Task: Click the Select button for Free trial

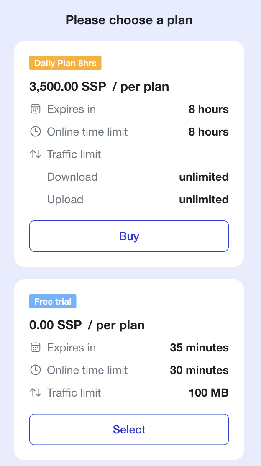Action: tap(129, 429)
